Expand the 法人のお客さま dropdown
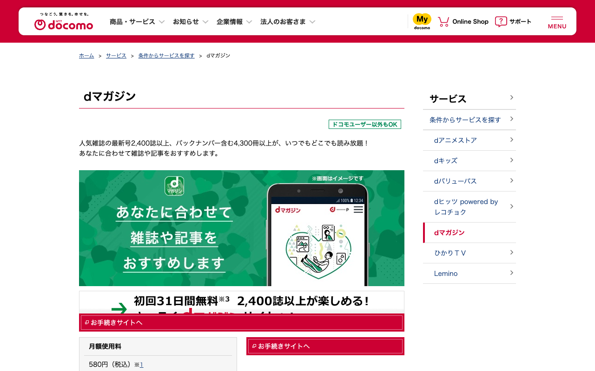This screenshot has width=595, height=371. point(288,21)
